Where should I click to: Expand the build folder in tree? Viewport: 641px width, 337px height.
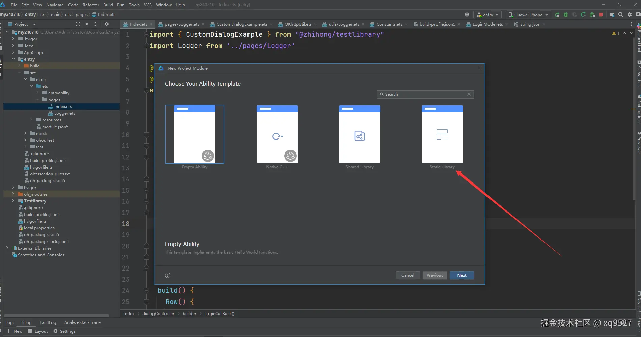pyautogui.click(x=20, y=66)
